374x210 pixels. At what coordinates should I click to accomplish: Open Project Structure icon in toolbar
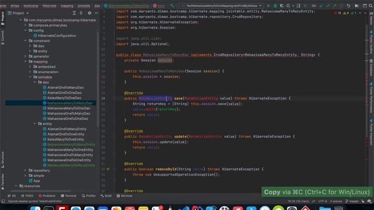click(x=357, y=6)
